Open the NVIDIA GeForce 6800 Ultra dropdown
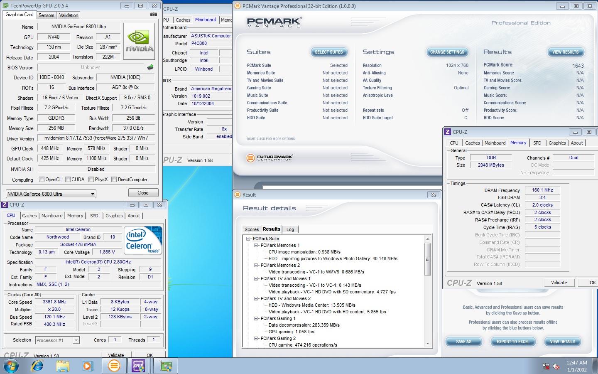This screenshot has width=598, height=374. pos(51,194)
